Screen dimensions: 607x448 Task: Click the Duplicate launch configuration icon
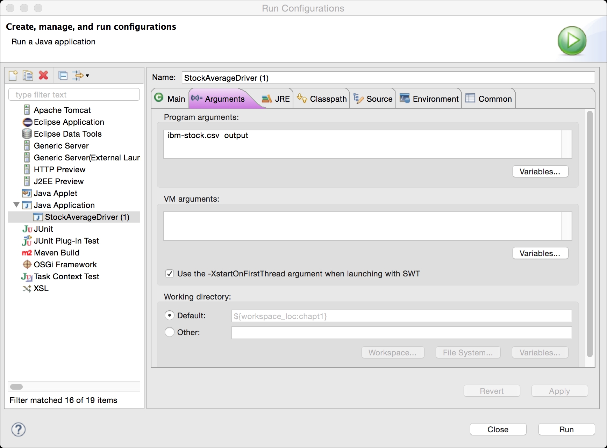pyautogui.click(x=28, y=75)
